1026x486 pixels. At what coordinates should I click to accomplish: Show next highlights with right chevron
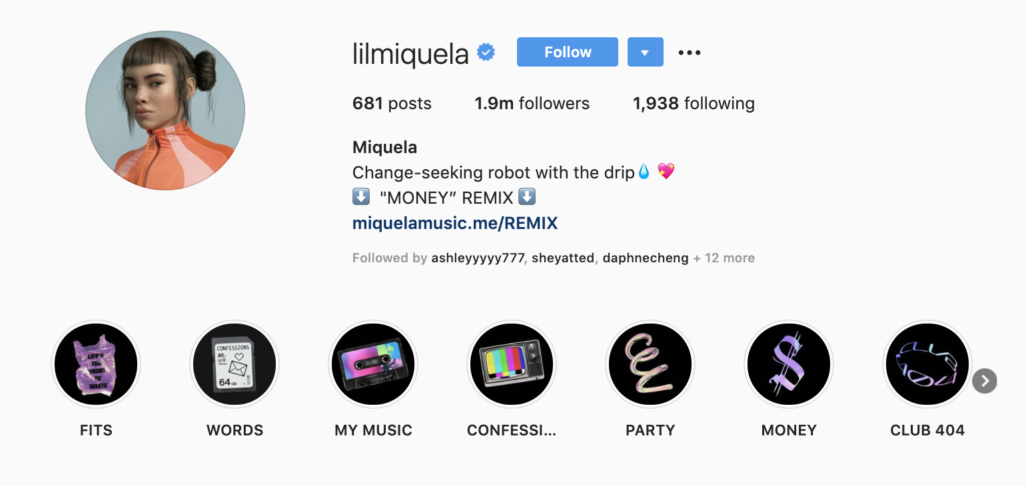[984, 381]
